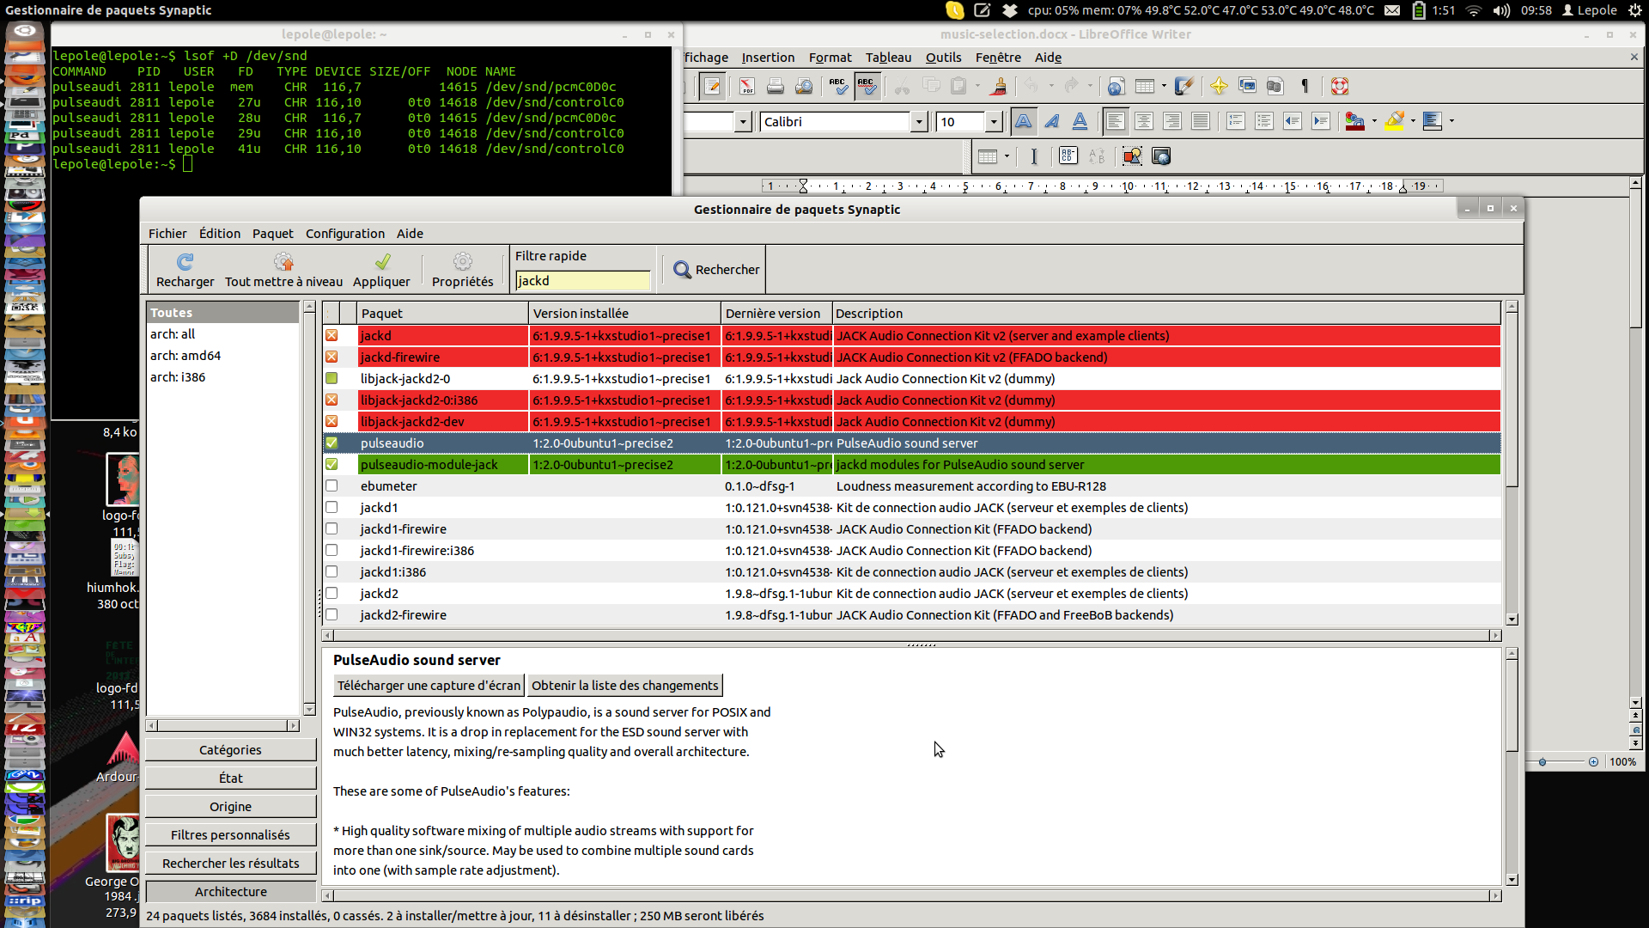Click the center alignment icon

pyautogui.click(x=1143, y=121)
